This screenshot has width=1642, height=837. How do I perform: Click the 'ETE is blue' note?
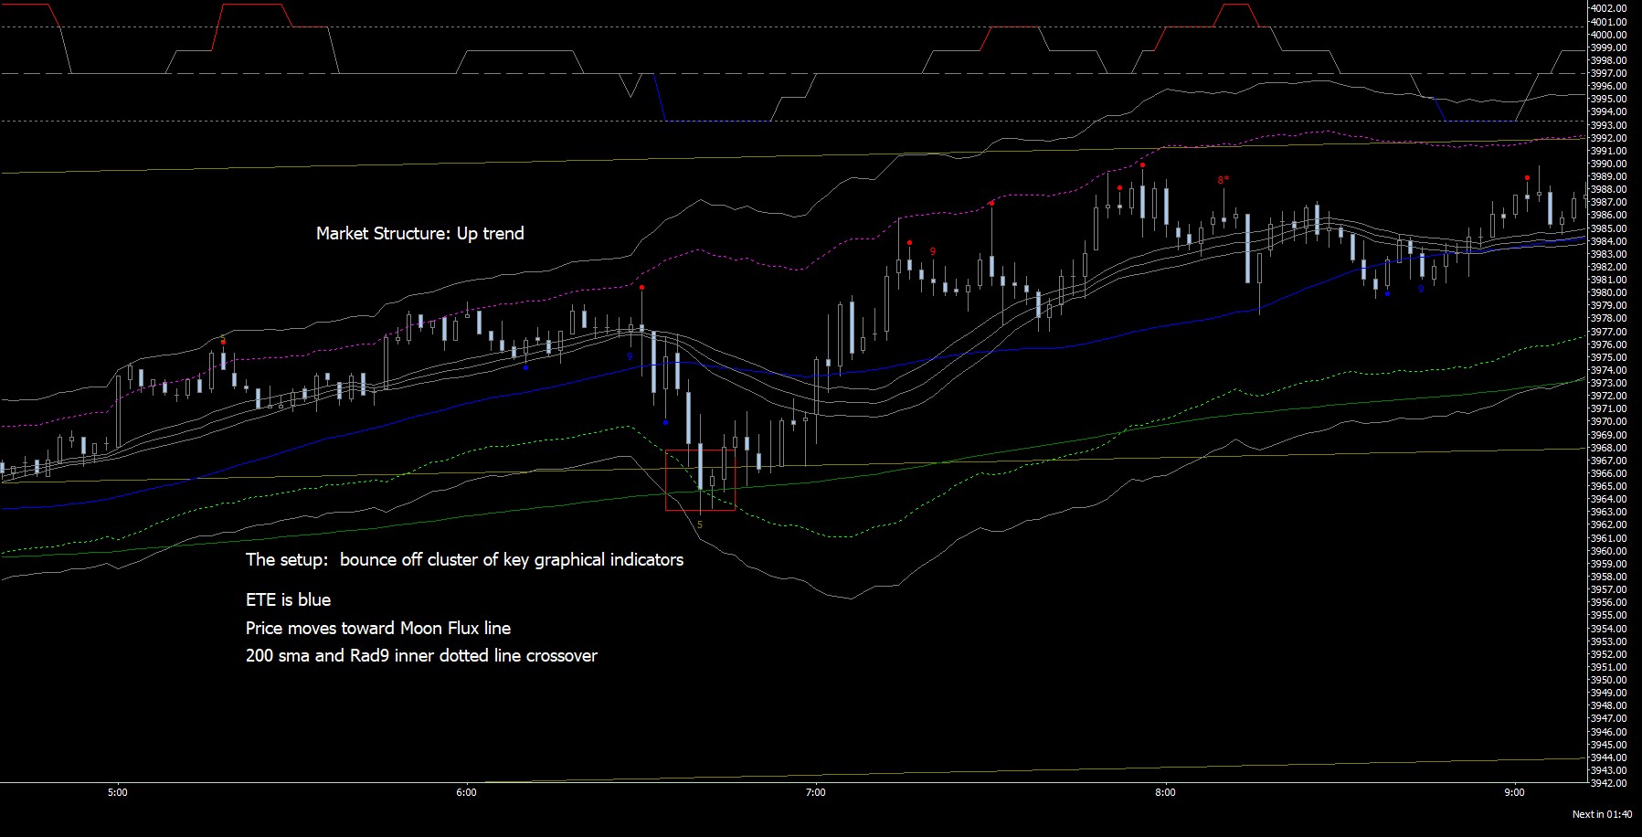(288, 600)
